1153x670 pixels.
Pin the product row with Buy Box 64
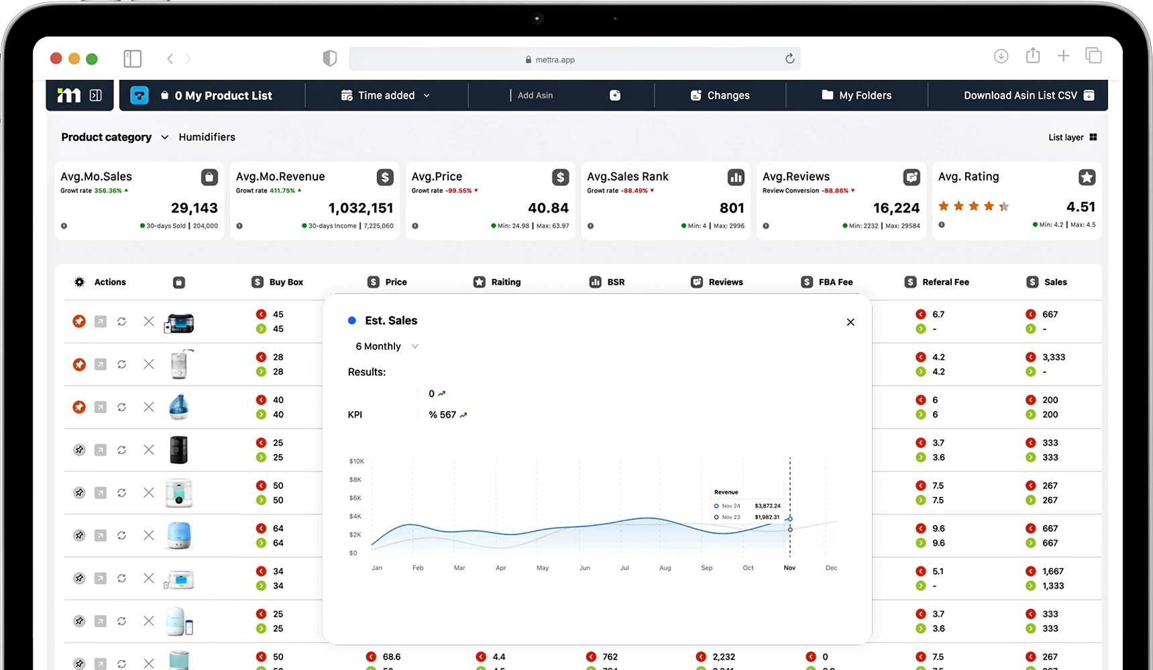[79, 535]
